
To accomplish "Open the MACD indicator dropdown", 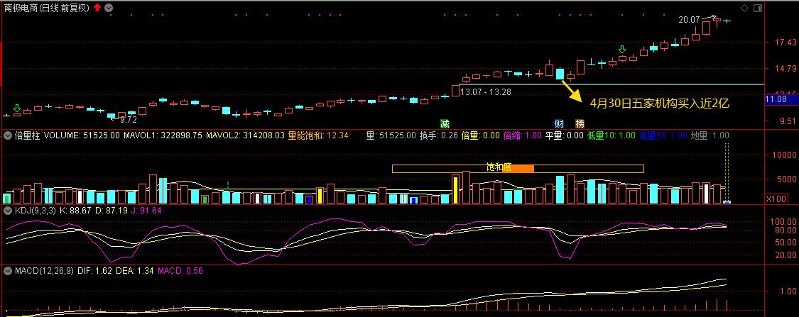I will pyautogui.click(x=8, y=271).
